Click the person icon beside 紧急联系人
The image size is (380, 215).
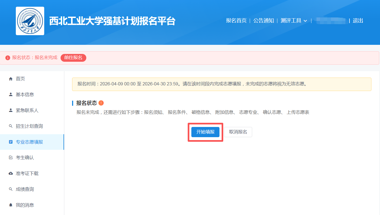11,110
